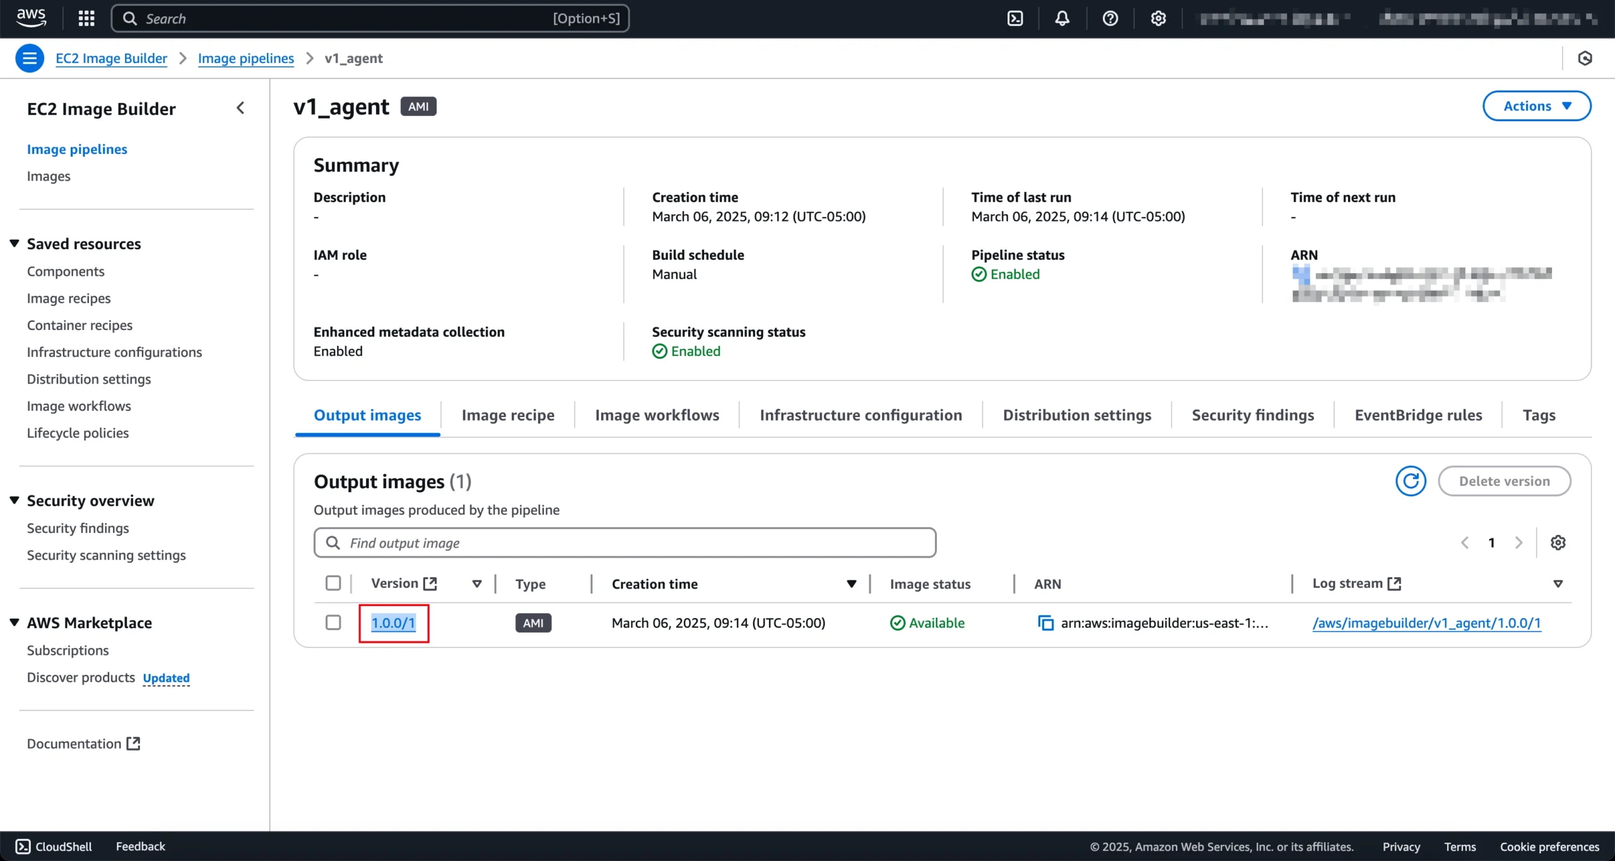Click the top AWS Search bar
Viewport: 1615px width, 861px height.
click(x=370, y=18)
